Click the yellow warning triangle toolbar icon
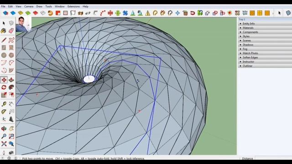The height and width of the screenshot is (164, 292). tap(148, 13)
